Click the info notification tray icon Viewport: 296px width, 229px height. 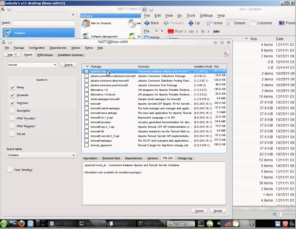click(x=252, y=224)
